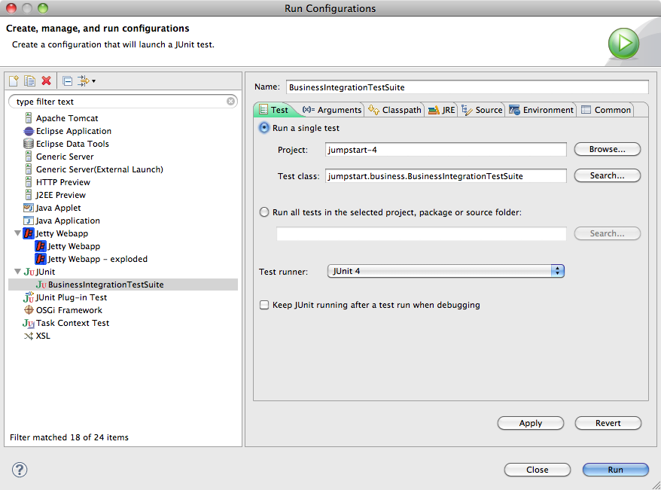
Task: Select the Task Context Test icon
Action: point(29,323)
